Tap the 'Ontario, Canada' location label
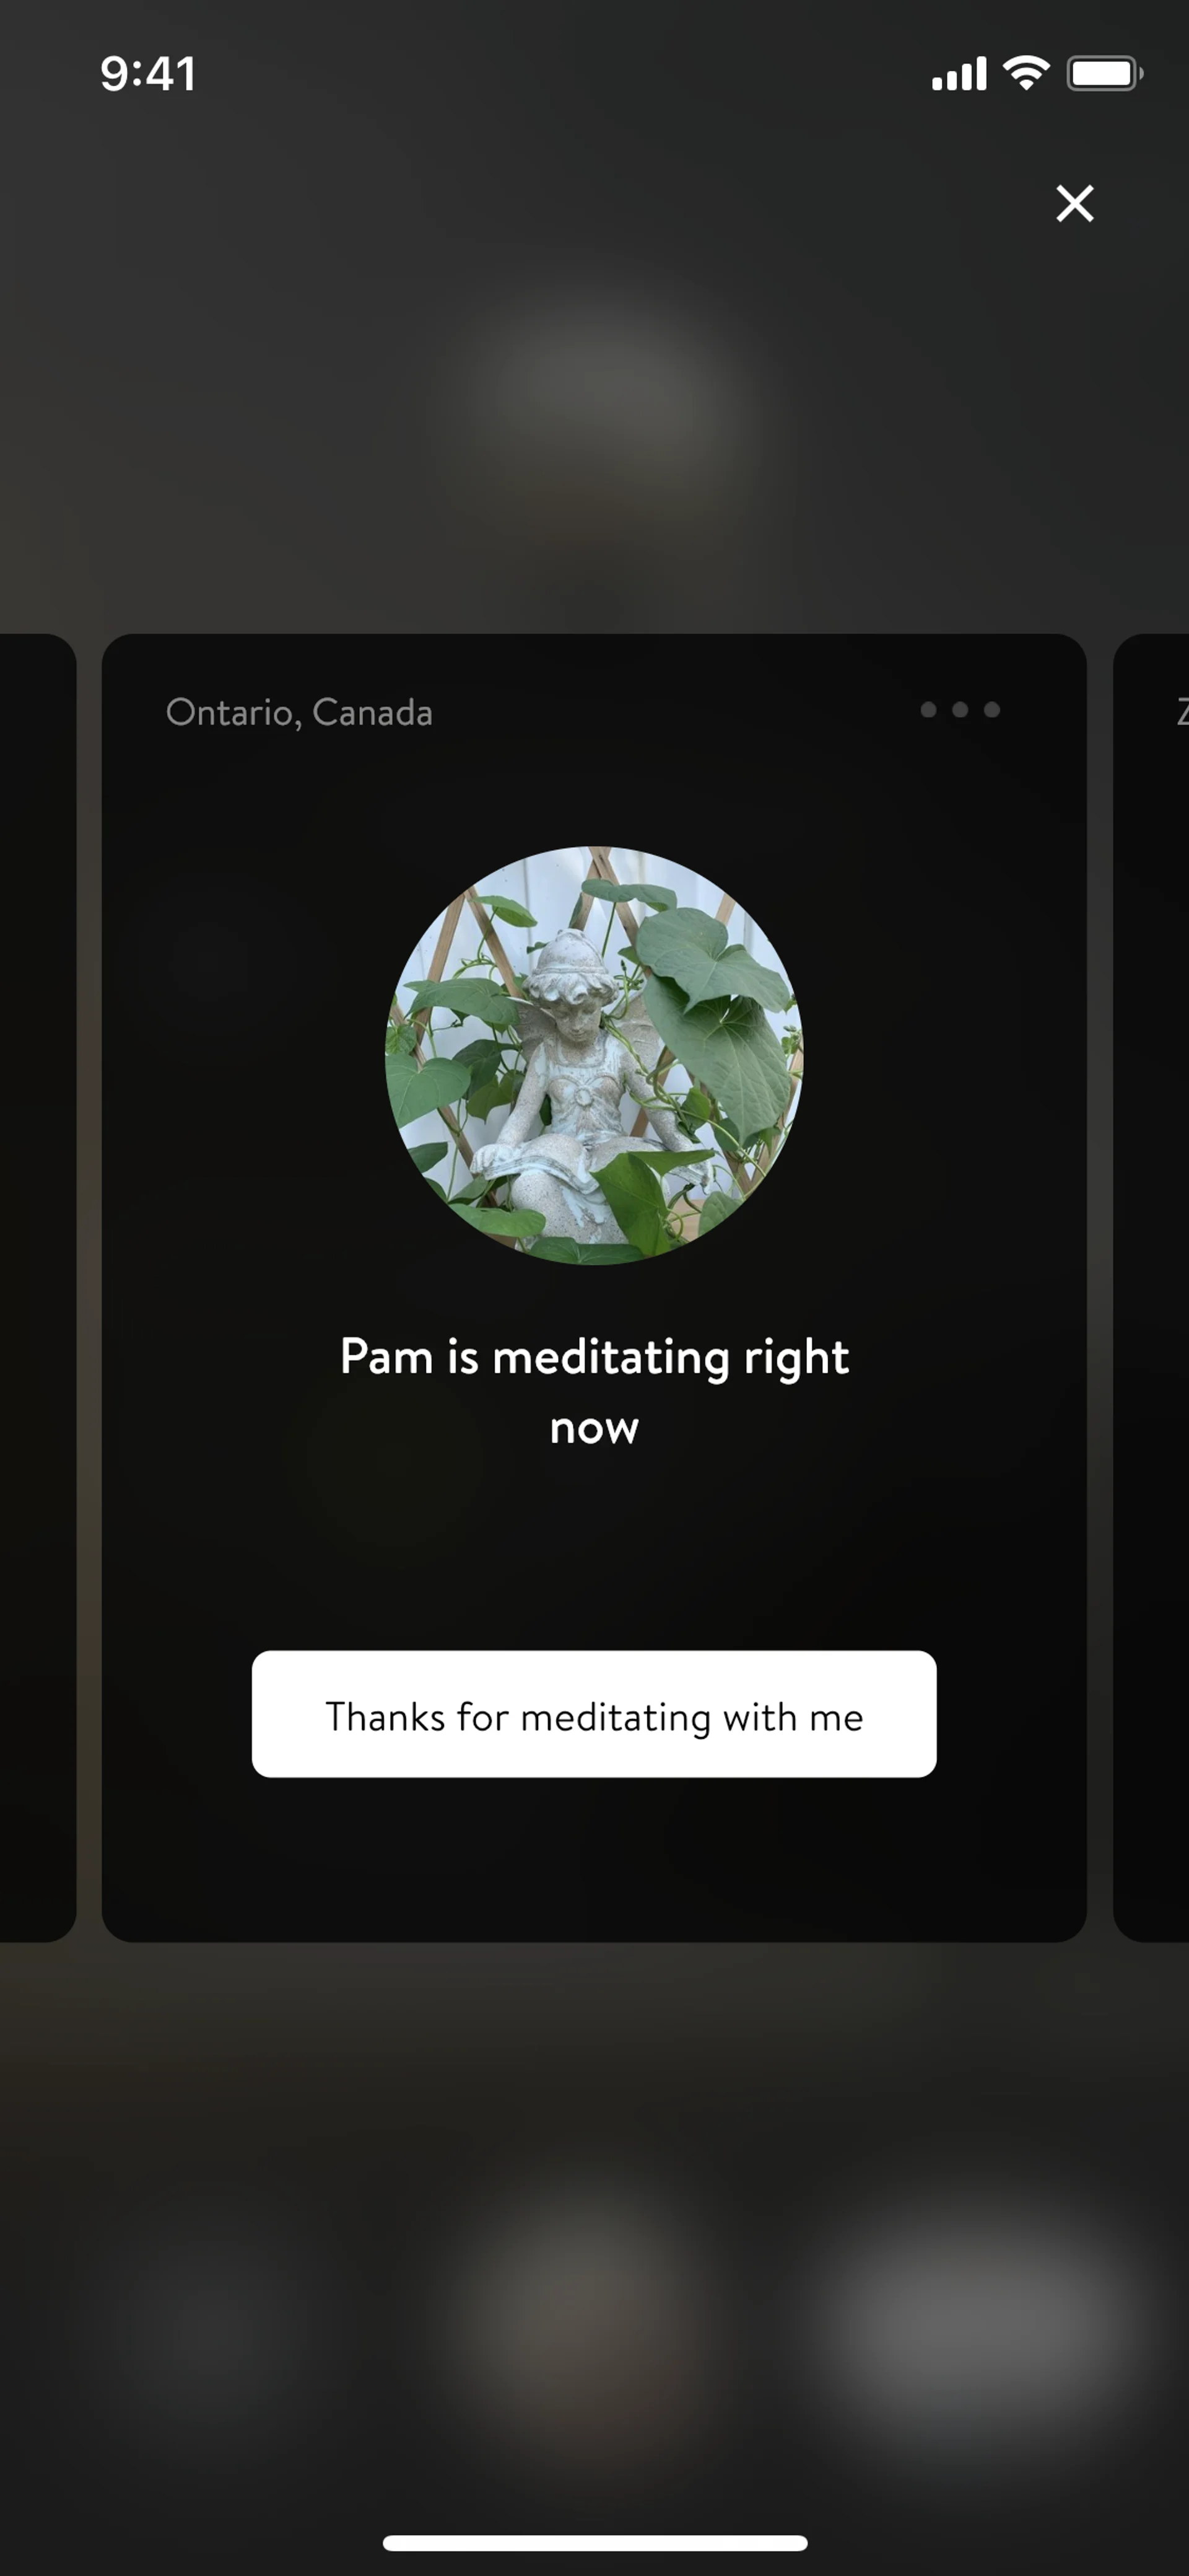 (298, 713)
